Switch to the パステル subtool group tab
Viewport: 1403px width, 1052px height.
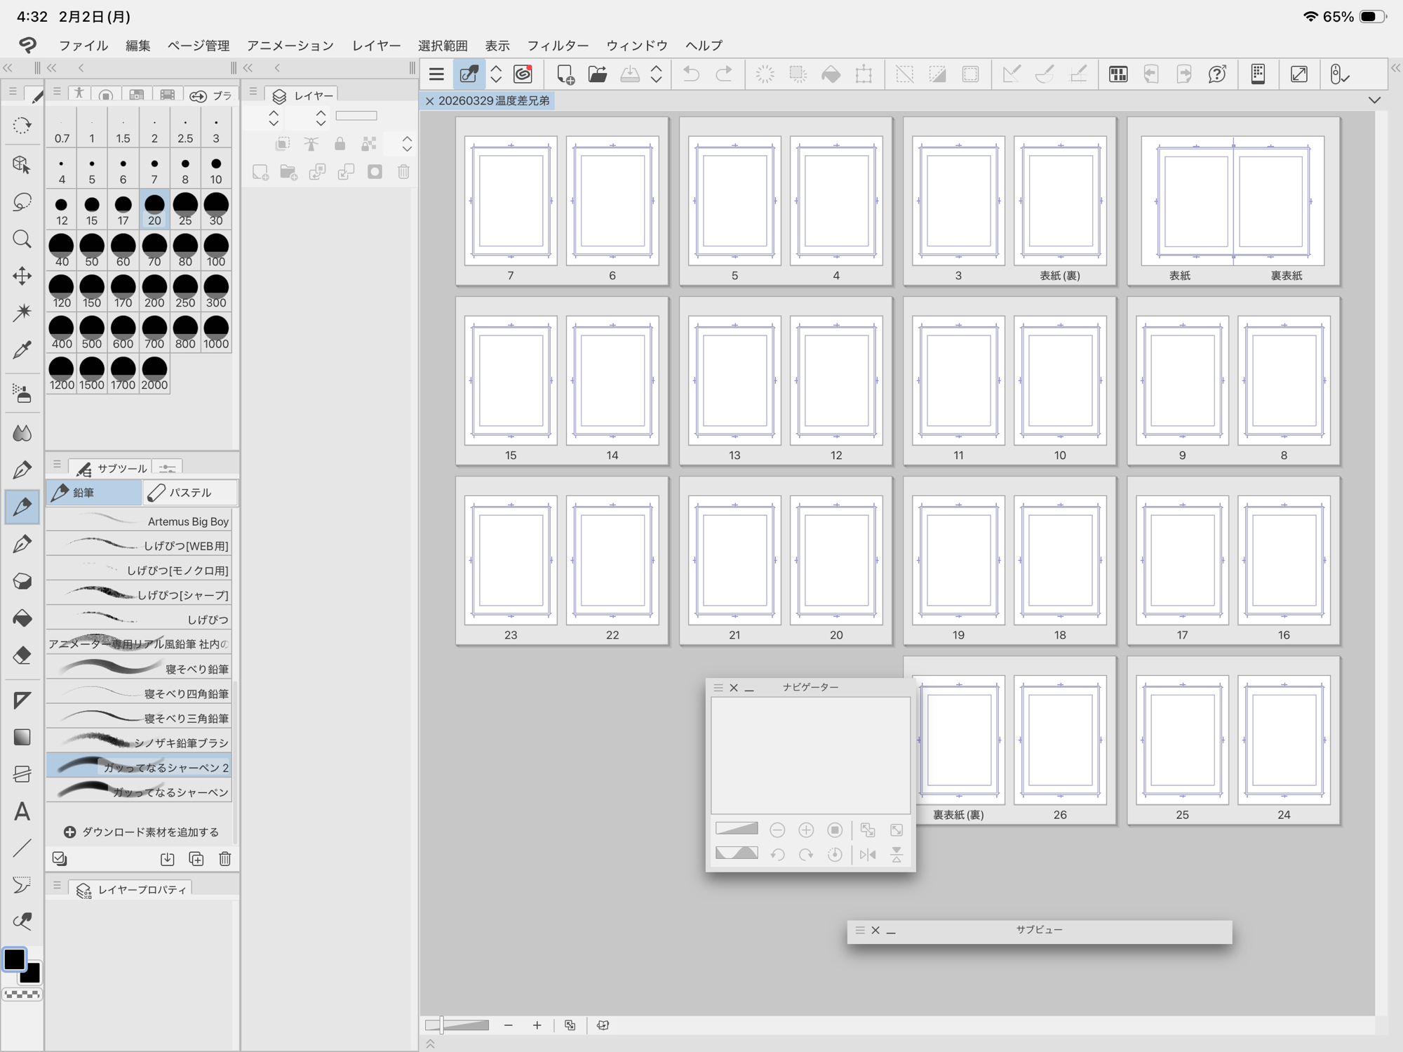point(189,493)
